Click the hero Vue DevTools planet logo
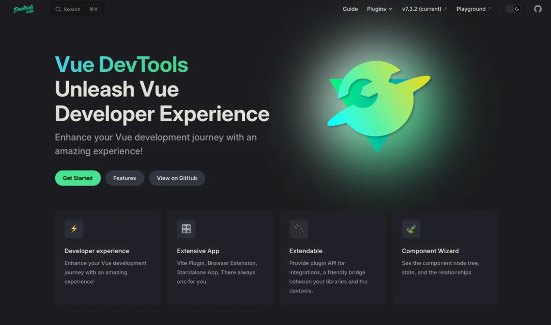The width and height of the screenshot is (551, 325). (x=379, y=105)
